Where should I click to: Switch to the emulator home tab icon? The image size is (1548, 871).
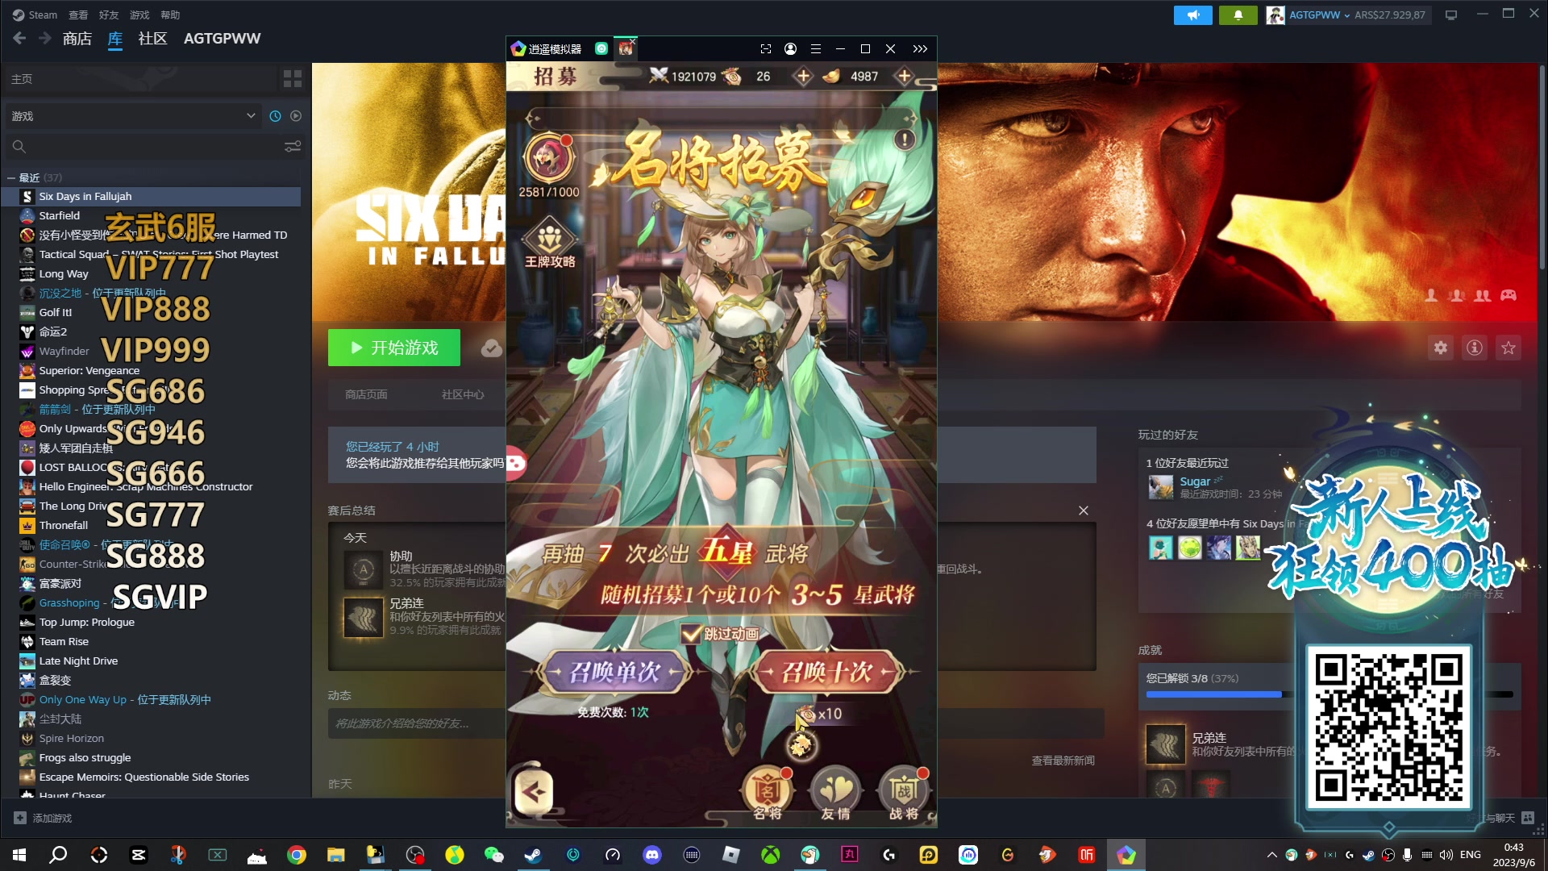601,49
